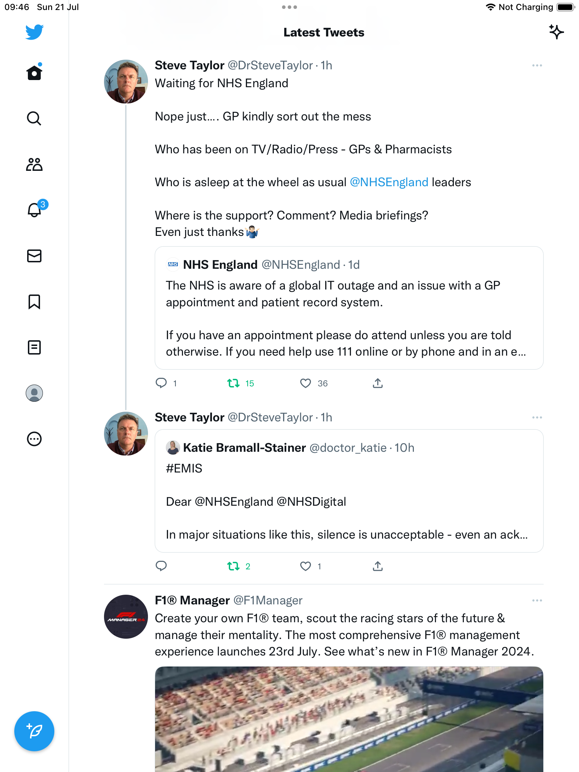The image size is (579, 772).
Task: Open the @NHSEngland mention link
Action: pos(389,182)
